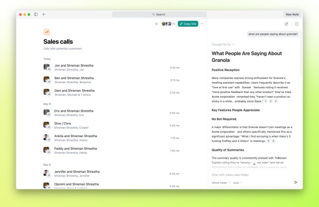Click citation number 1 badge
This screenshot has height=207, width=319.
[266, 101]
